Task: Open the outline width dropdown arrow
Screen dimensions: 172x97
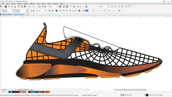Action: tap(93, 11)
